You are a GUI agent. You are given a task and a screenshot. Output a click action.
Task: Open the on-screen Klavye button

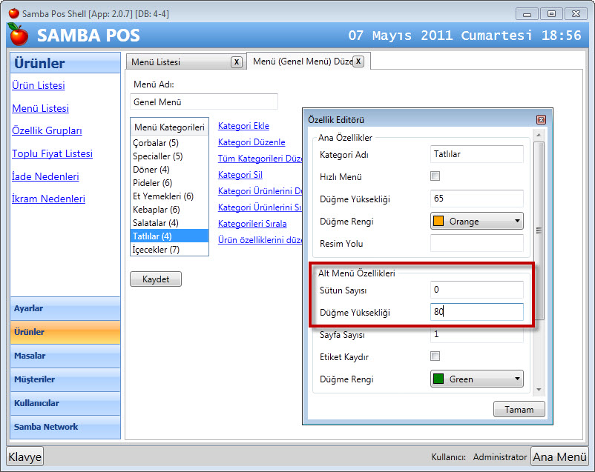[x=25, y=456]
